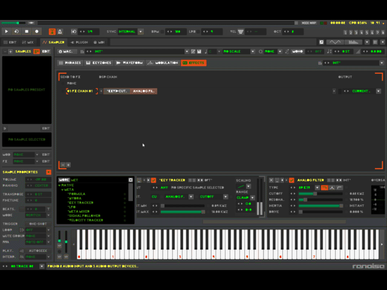Select lowpass filter shape icon

coord(324,188)
